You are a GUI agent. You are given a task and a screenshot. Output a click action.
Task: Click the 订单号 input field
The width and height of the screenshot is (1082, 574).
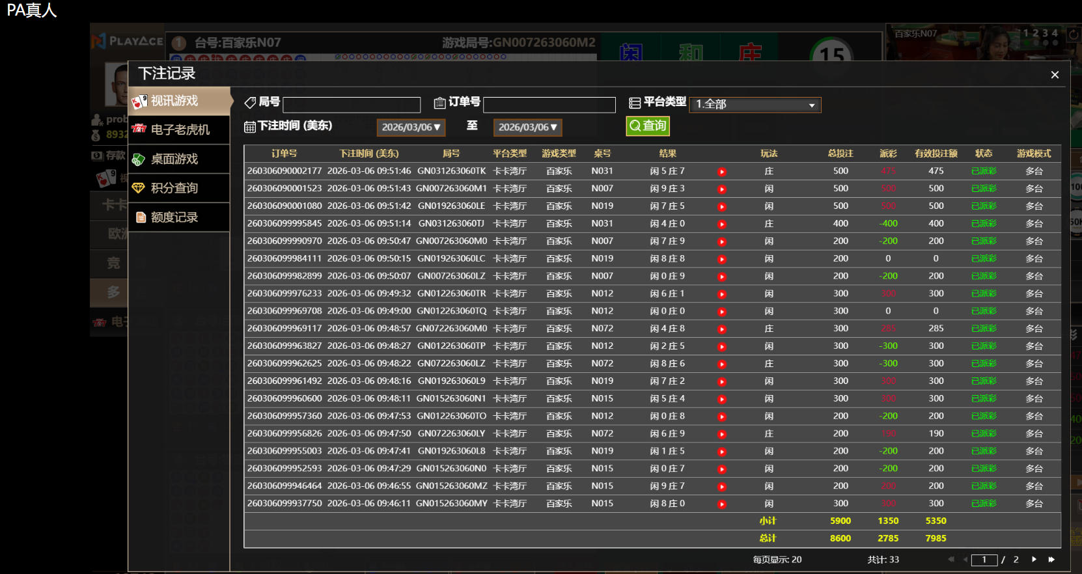pyautogui.click(x=549, y=105)
